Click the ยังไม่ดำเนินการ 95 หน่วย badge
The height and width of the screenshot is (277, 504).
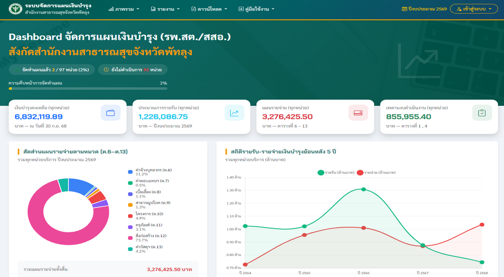(133, 70)
